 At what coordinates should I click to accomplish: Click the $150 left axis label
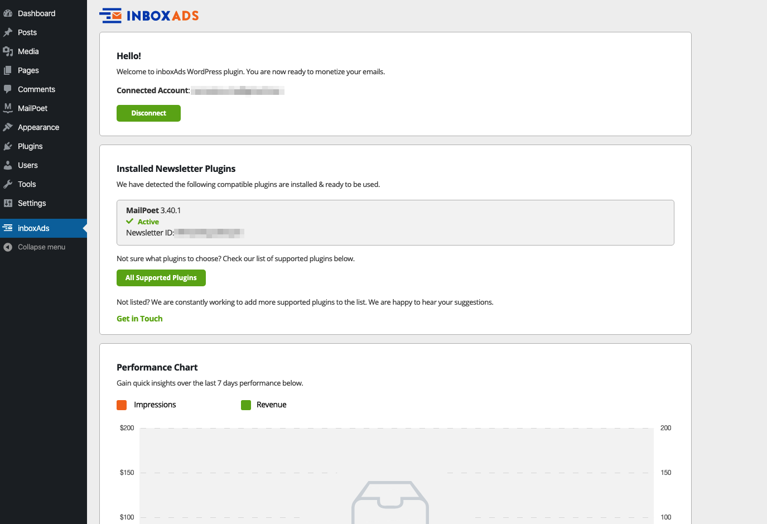click(127, 473)
